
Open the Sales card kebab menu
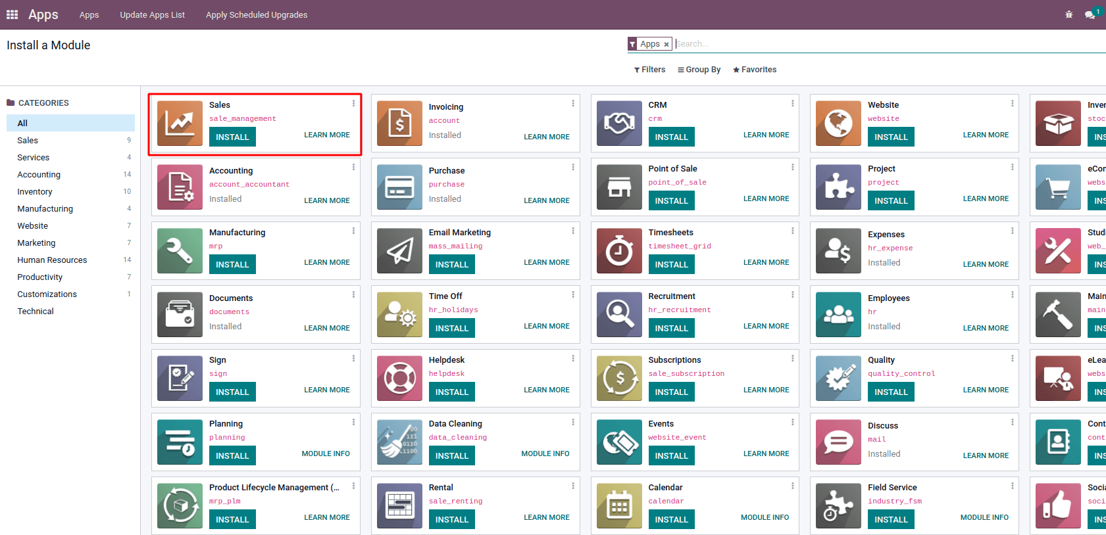(353, 103)
